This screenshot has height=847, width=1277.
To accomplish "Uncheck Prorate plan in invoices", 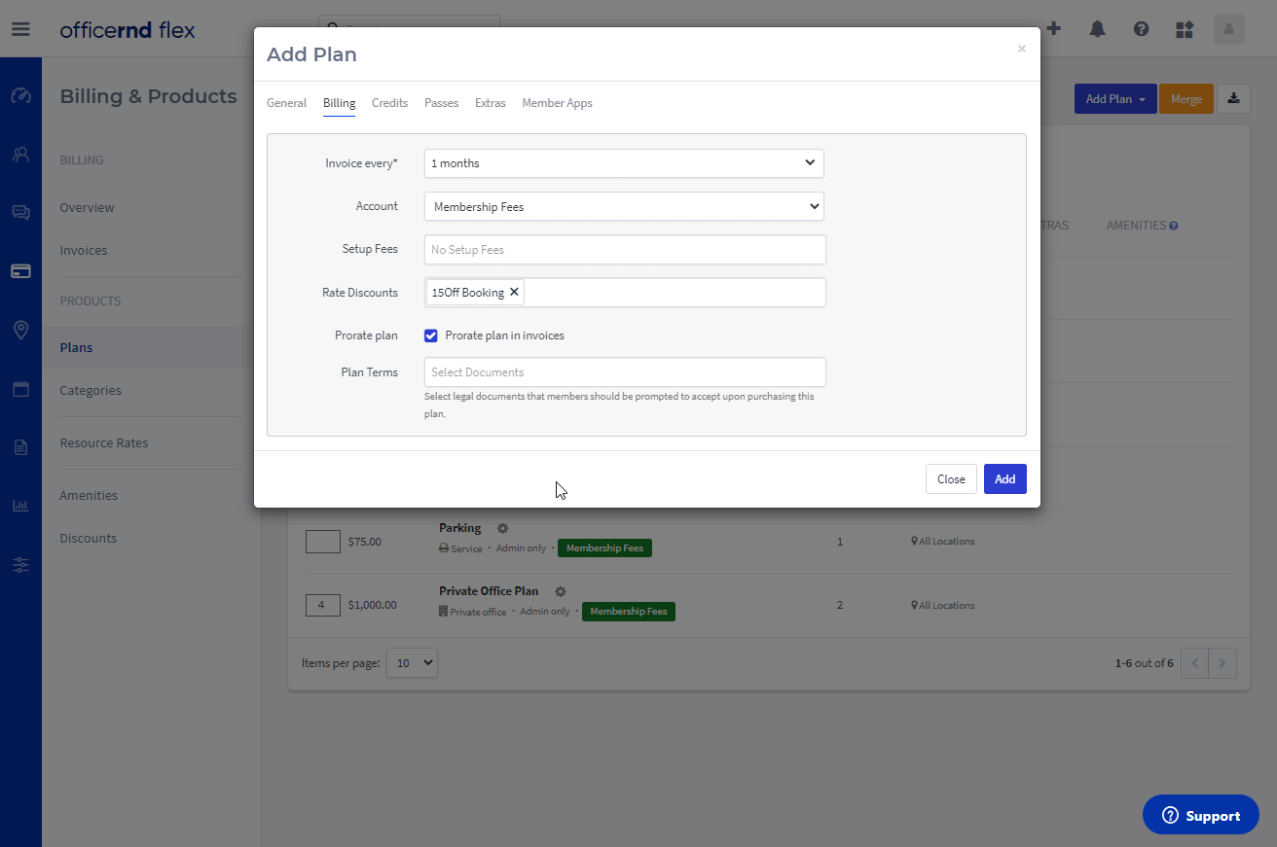I will coord(431,335).
